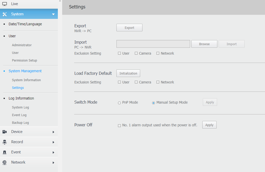Click the Network globe icon
This screenshot has width=265, height=172.
5,163
